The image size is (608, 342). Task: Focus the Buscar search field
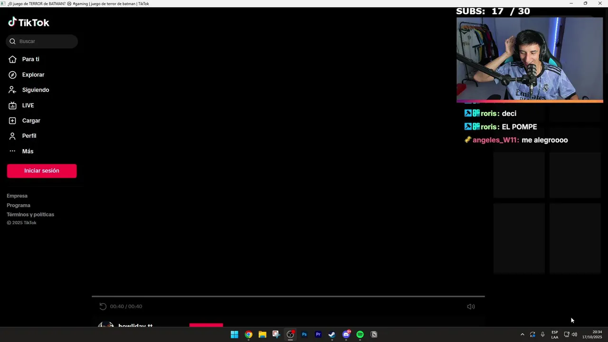[42, 41]
